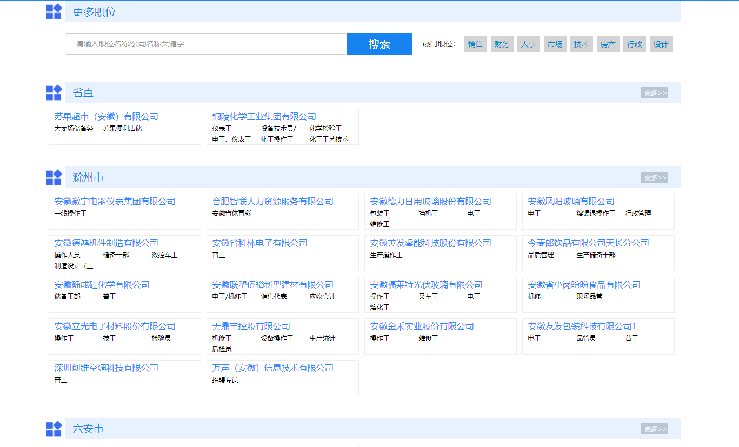
Task: Open 更多>> for 六安市 section
Action: pos(654,429)
